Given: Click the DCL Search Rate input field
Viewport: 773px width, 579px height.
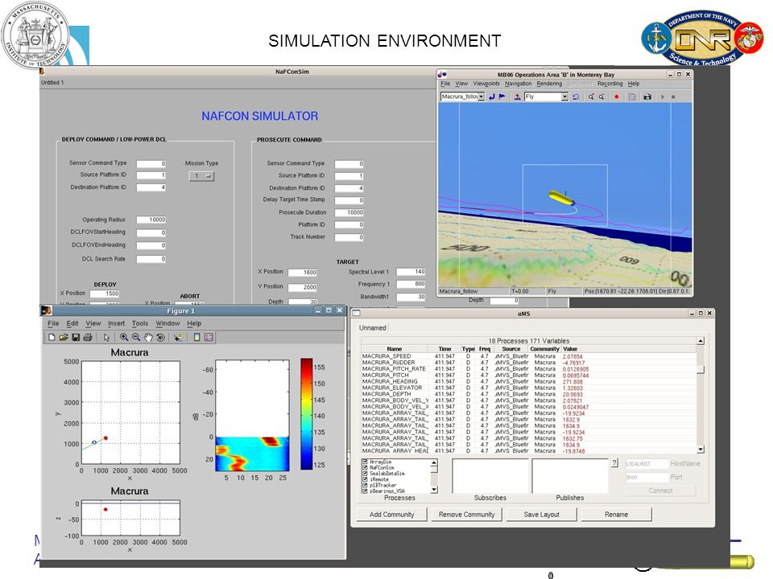Looking at the screenshot, I should tap(151, 259).
